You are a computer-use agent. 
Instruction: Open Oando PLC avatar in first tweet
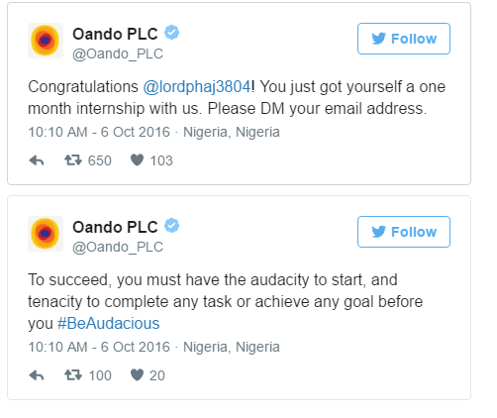pos(46,41)
